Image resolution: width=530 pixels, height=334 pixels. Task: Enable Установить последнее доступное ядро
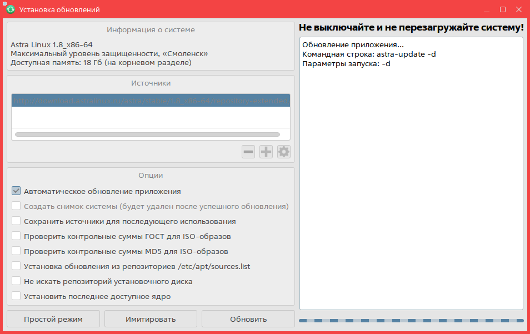(x=16, y=296)
